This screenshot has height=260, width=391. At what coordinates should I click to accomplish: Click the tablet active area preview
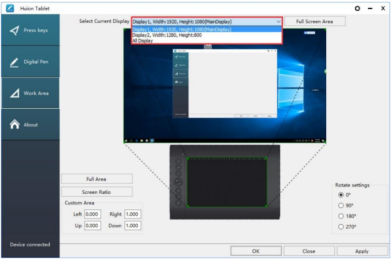click(227, 182)
